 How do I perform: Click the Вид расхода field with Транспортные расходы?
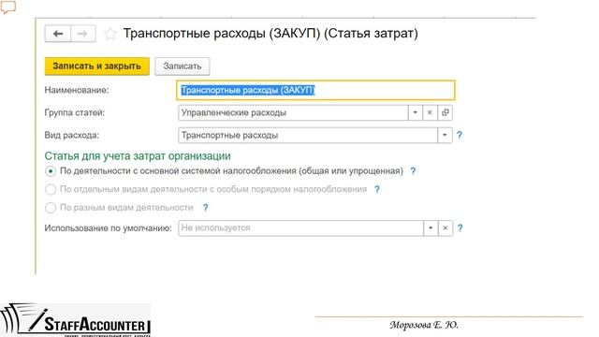pos(308,135)
